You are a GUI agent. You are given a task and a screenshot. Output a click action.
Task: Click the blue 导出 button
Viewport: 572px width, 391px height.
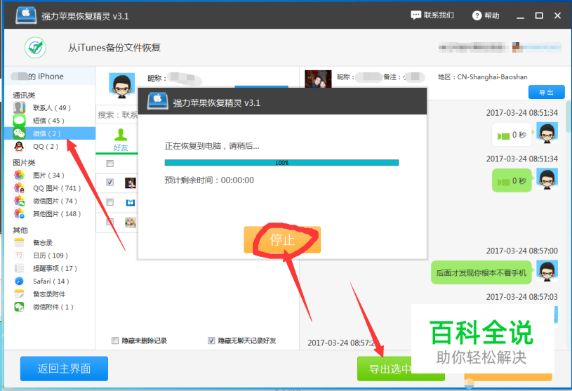(x=546, y=92)
